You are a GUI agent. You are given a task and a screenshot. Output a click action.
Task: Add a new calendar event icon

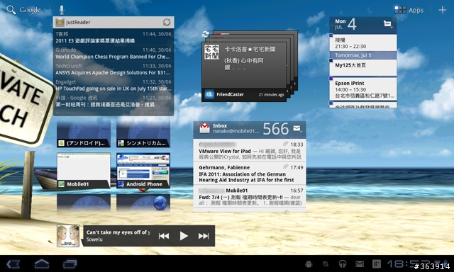click(x=388, y=24)
